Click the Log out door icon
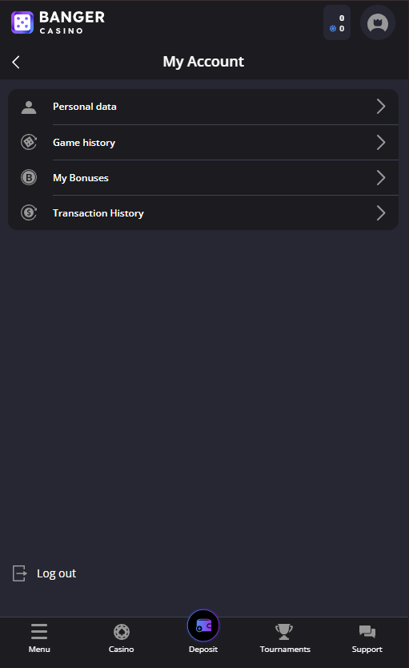 point(19,573)
